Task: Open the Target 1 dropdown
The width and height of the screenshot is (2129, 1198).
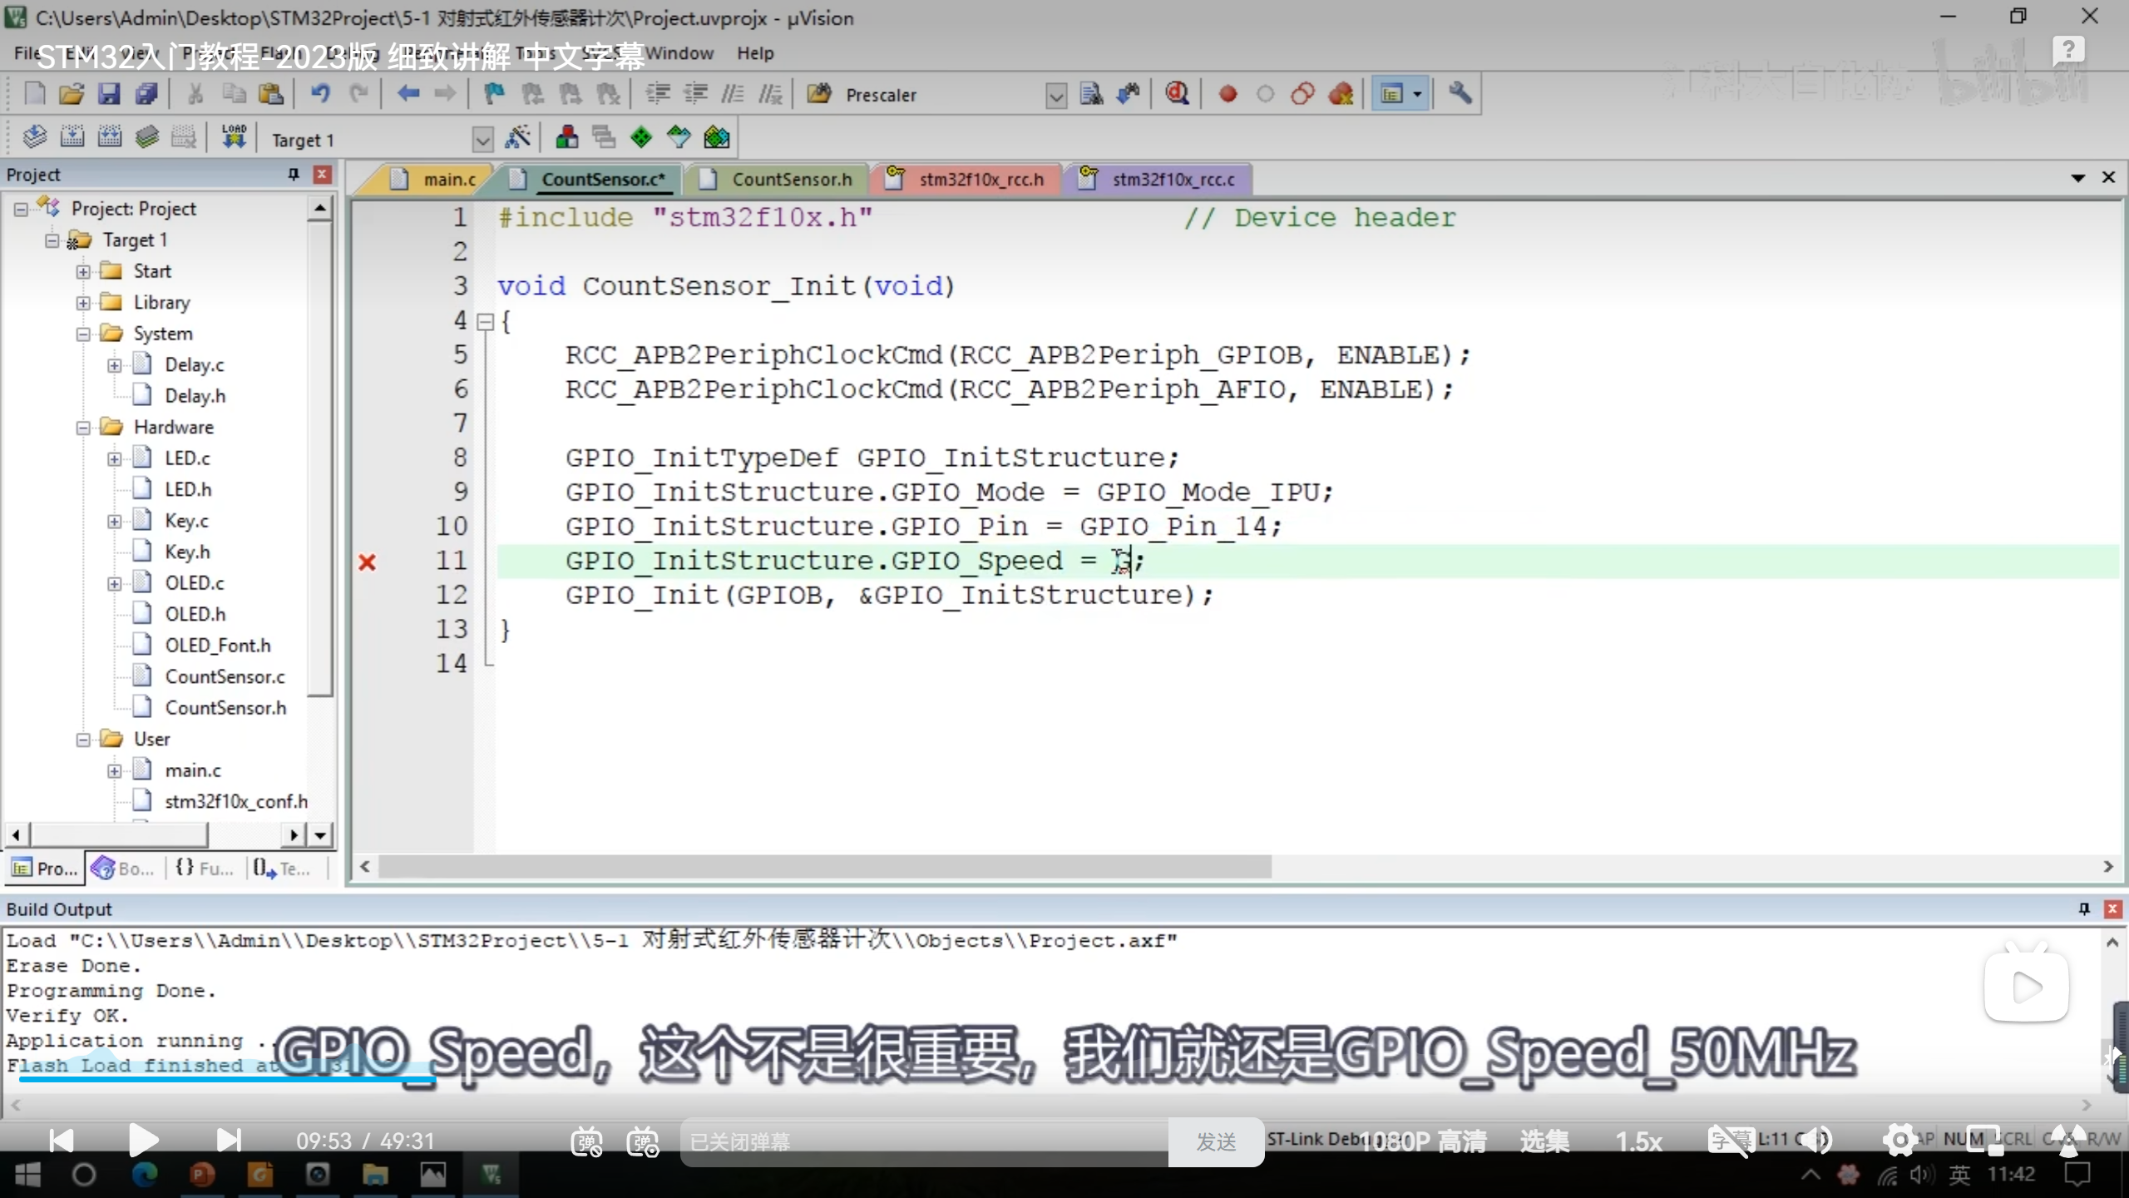Action: [x=482, y=139]
